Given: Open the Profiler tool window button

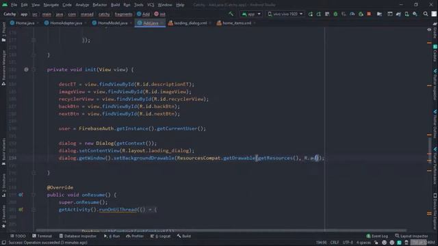Looking at the screenshot, I should pos(135,236).
